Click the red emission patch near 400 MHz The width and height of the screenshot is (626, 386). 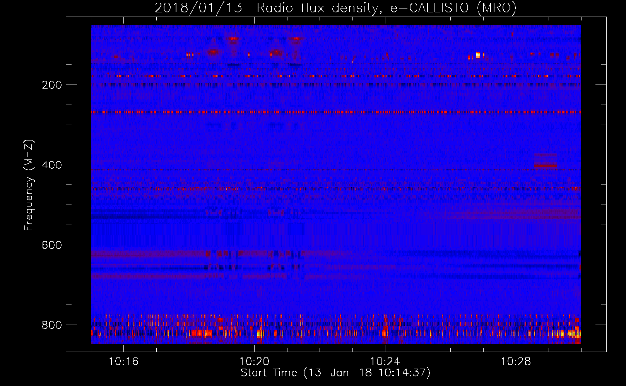pos(546,165)
